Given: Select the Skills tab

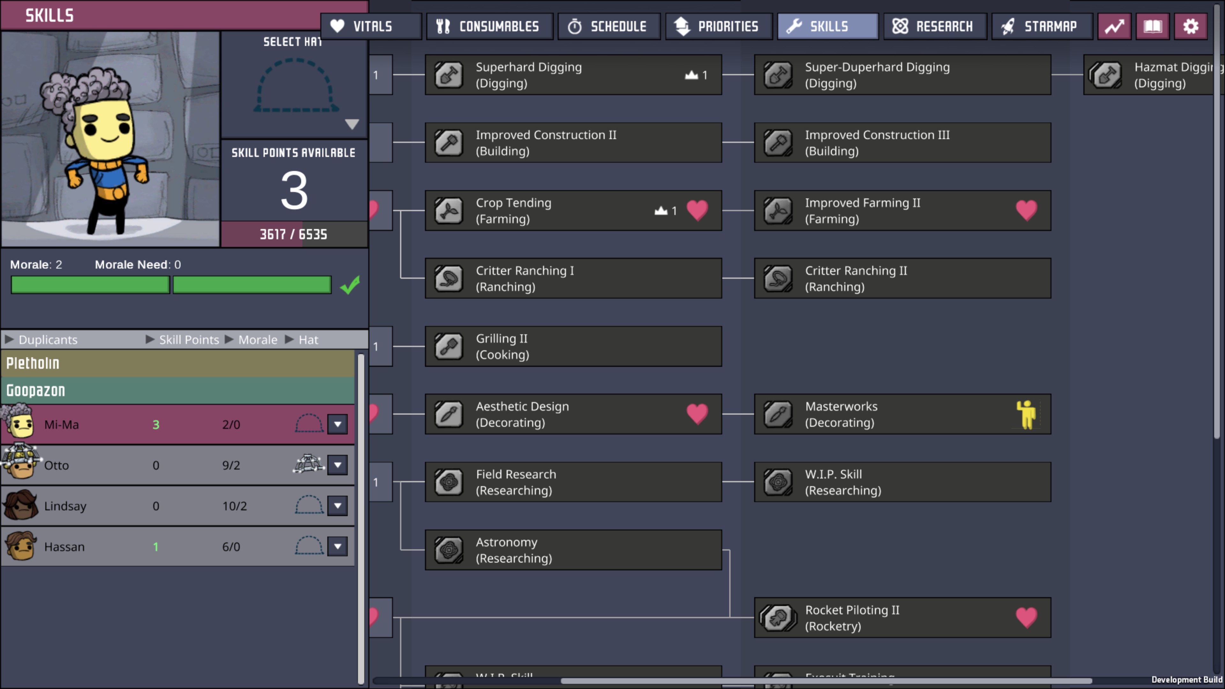Looking at the screenshot, I should (828, 26).
